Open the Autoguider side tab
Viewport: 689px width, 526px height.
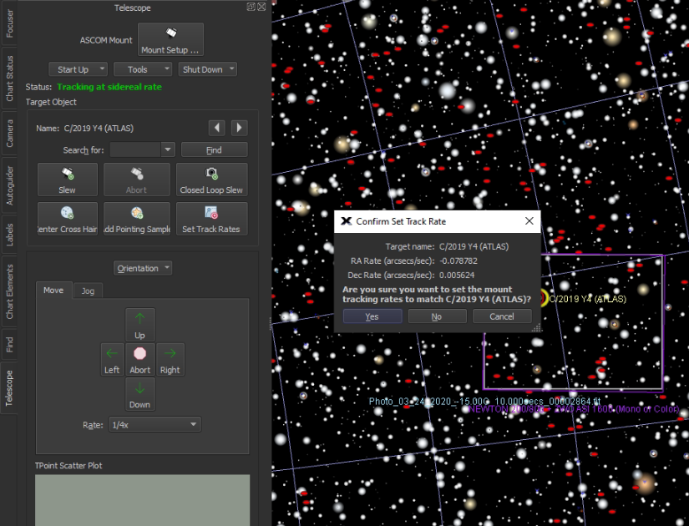click(x=10, y=184)
